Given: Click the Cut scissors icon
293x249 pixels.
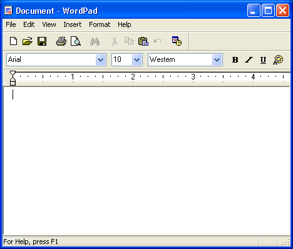Looking at the screenshot, I should click(x=115, y=41).
